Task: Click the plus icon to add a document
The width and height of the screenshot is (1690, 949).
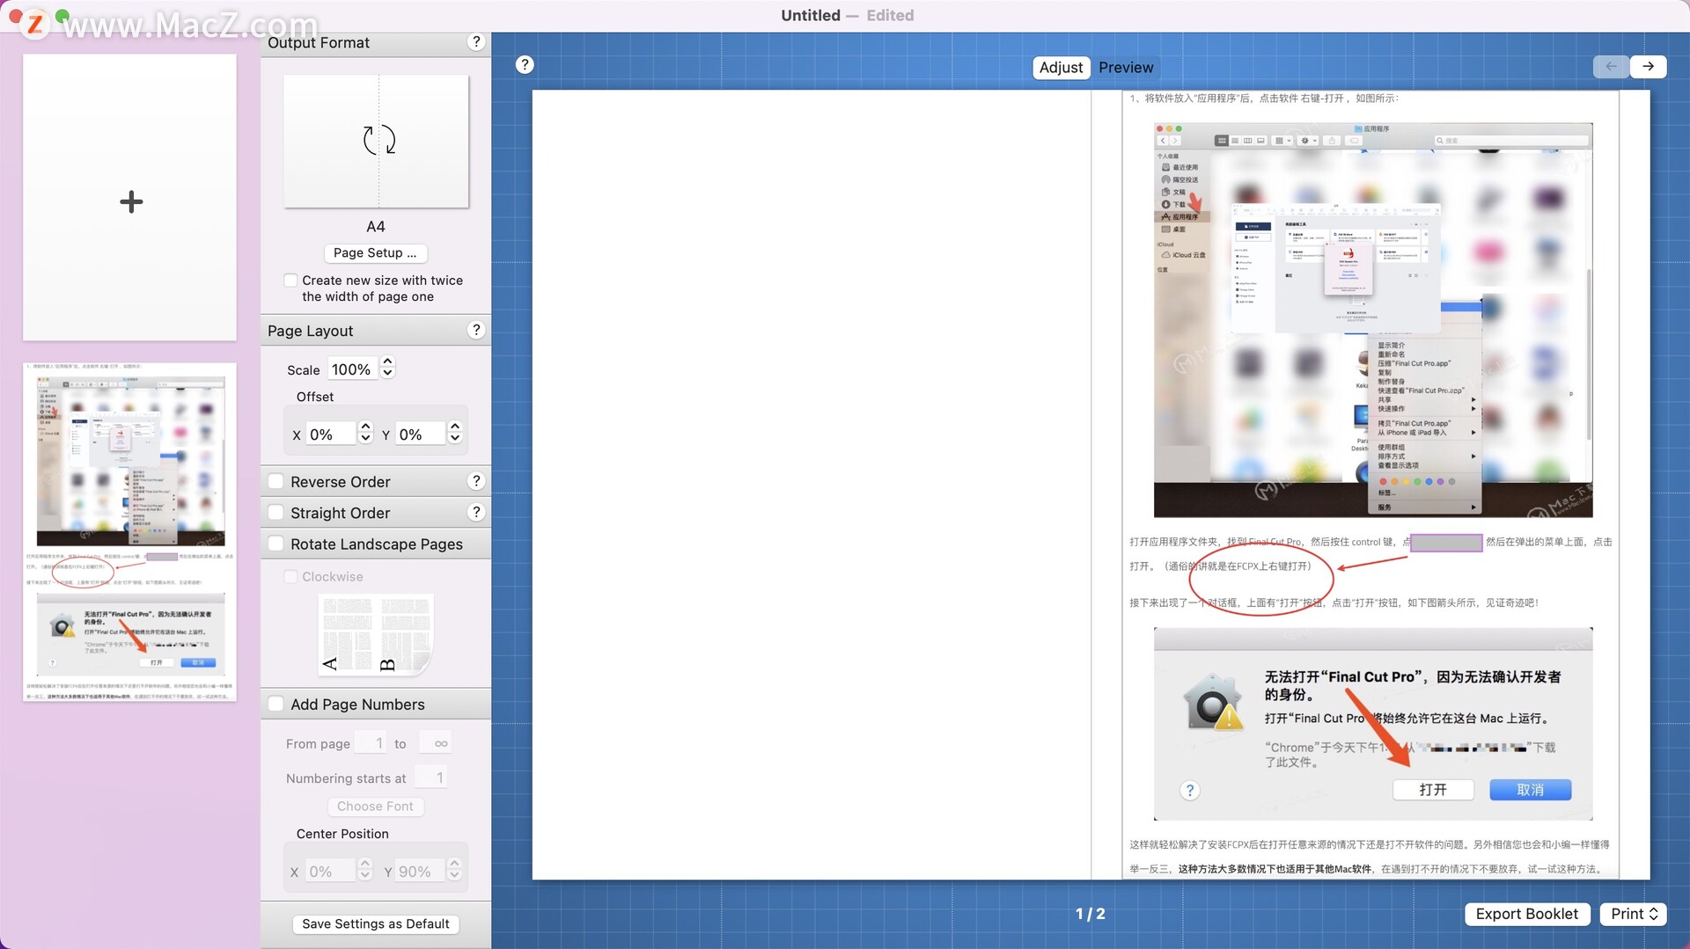Action: tap(130, 201)
